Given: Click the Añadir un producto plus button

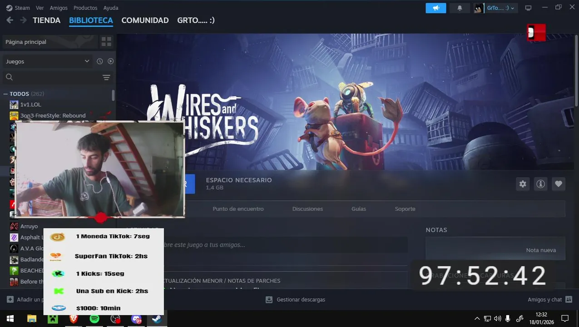Looking at the screenshot, I should tap(10, 300).
